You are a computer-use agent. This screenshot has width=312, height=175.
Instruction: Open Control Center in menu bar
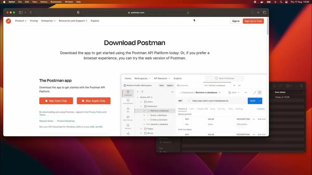point(287,2)
